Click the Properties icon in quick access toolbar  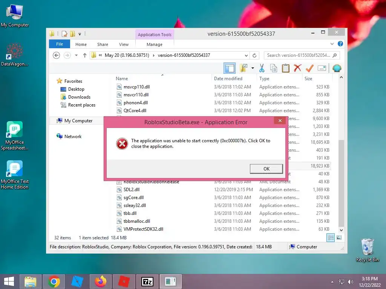click(64, 34)
